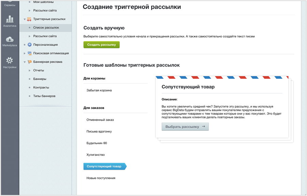Click the Создание триггерной рассылки page title
The height and width of the screenshot is (196, 307).
[132, 7]
